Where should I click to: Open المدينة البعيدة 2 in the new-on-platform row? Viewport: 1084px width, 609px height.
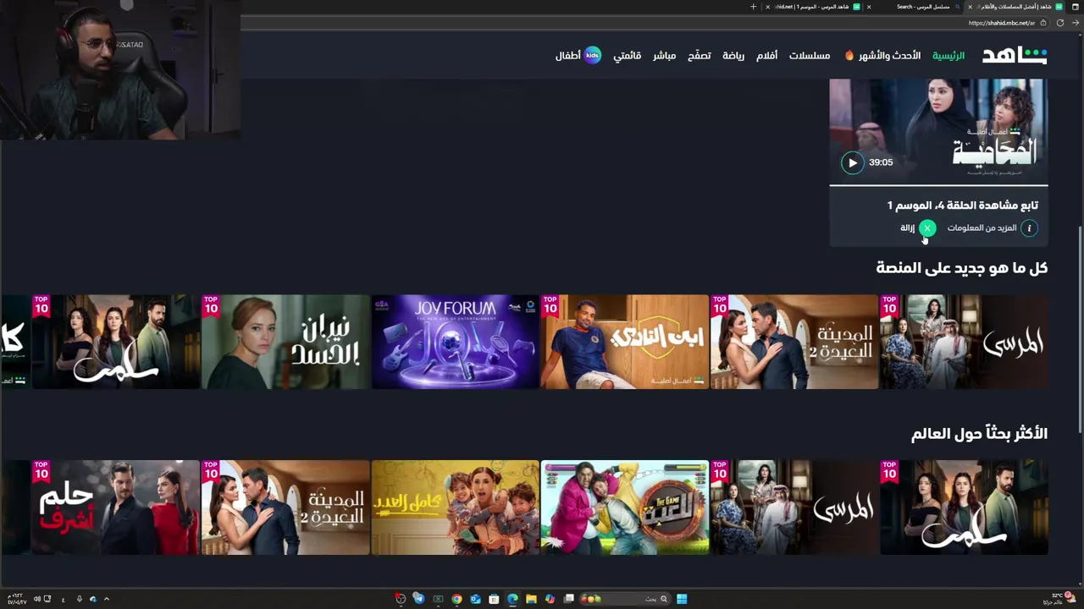(794, 342)
